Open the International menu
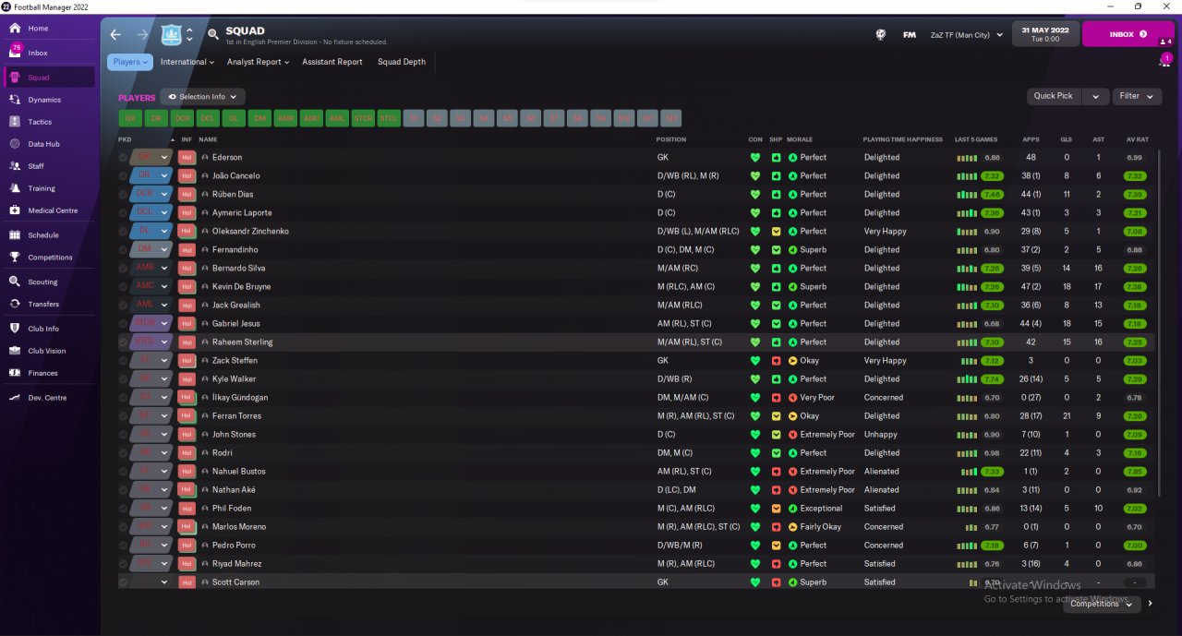The image size is (1182, 636). (x=187, y=62)
